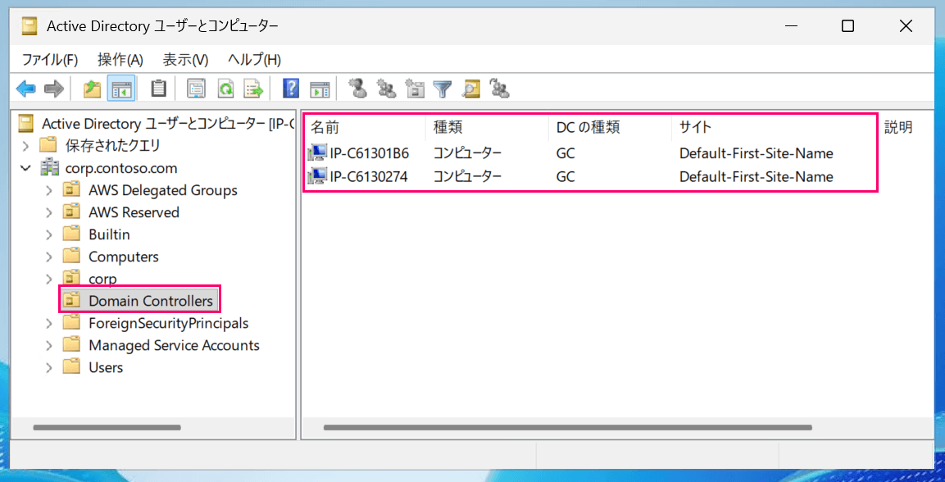Select the IP-C6130274 computer entry
The height and width of the screenshot is (482, 945).
[368, 176]
